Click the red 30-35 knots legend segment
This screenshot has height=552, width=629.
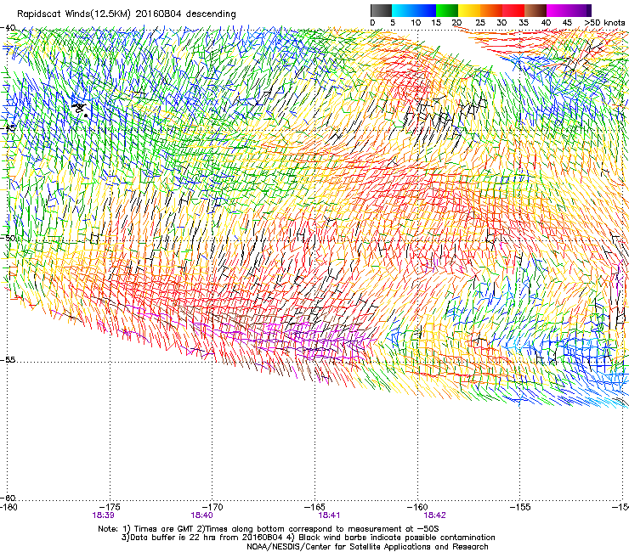(513, 10)
